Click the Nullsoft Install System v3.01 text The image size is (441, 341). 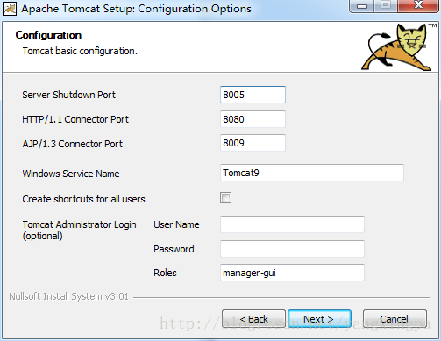tap(68, 296)
